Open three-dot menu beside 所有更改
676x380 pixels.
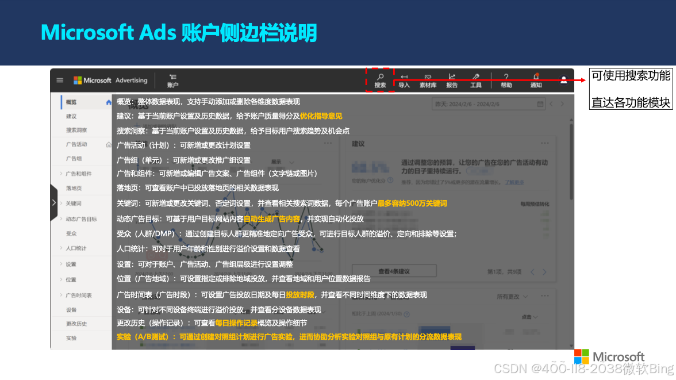coord(545,296)
